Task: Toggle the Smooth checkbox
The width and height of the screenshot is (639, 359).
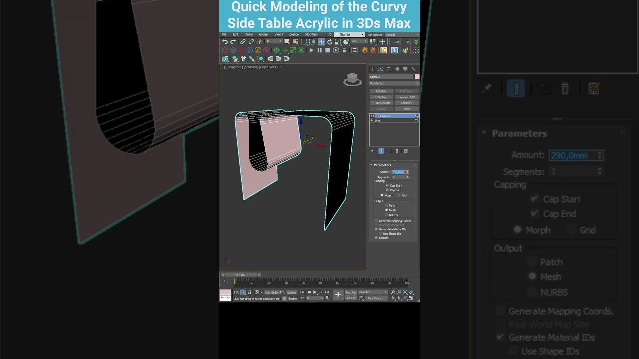Action: click(376, 238)
